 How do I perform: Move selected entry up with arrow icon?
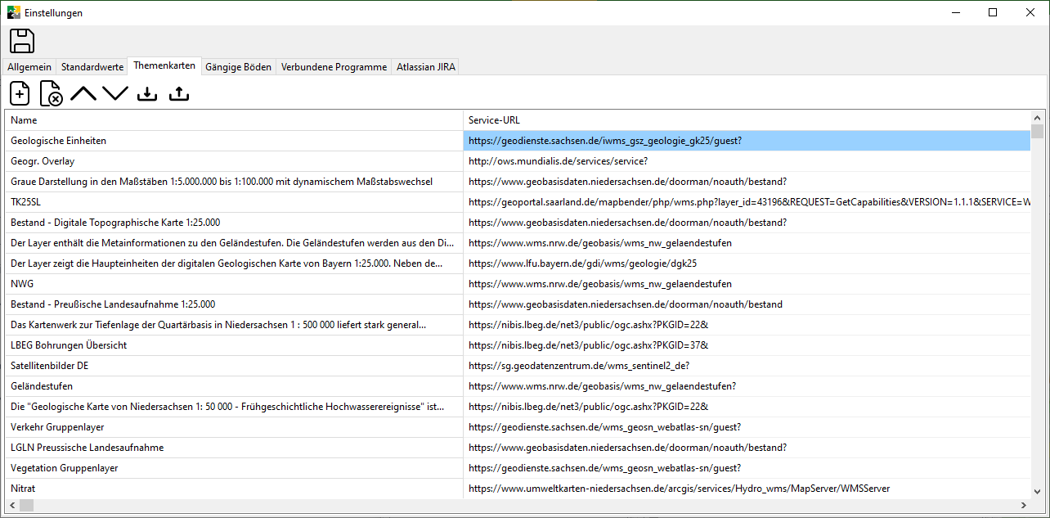click(x=83, y=93)
